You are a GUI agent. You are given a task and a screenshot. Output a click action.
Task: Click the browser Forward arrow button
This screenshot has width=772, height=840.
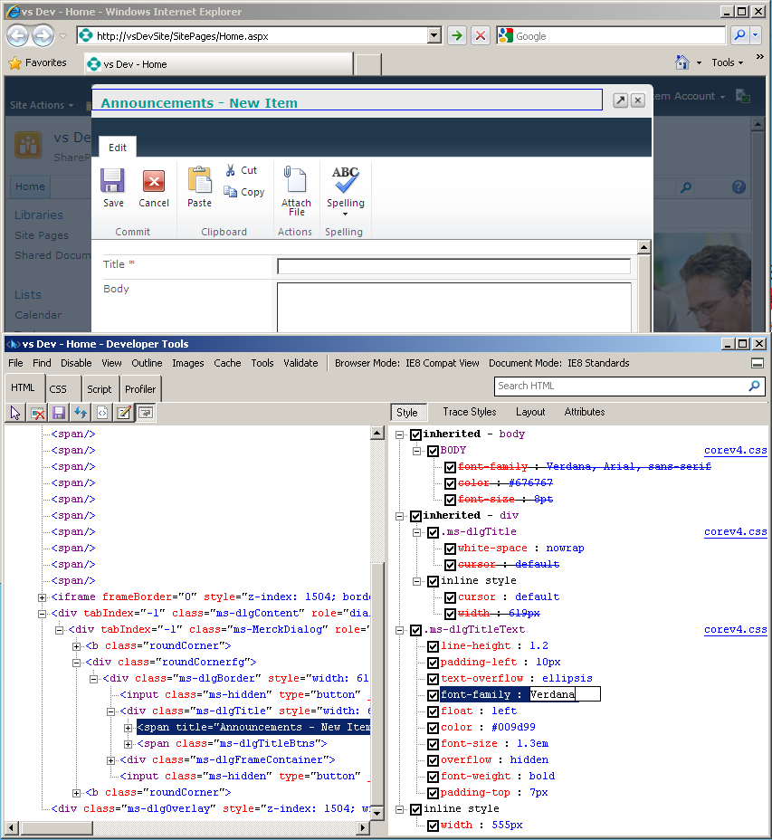43,36
